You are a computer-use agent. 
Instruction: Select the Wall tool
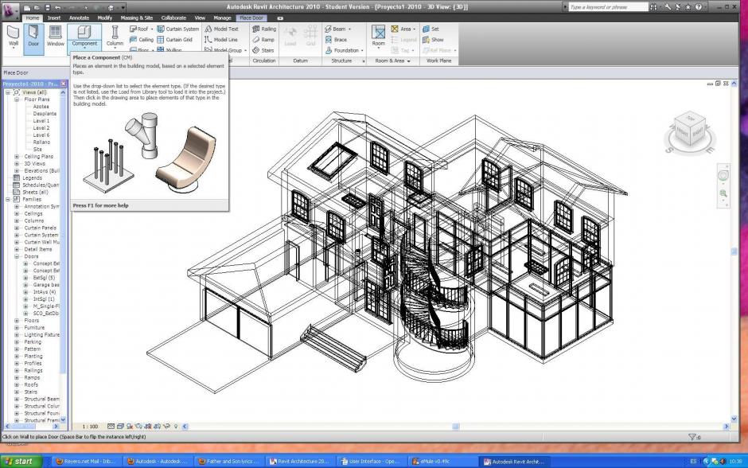[x=13, y=35]
